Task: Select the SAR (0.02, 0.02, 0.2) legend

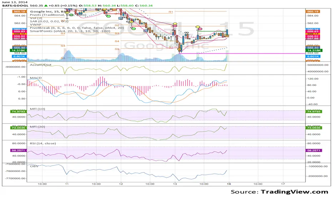Action: 49,21
